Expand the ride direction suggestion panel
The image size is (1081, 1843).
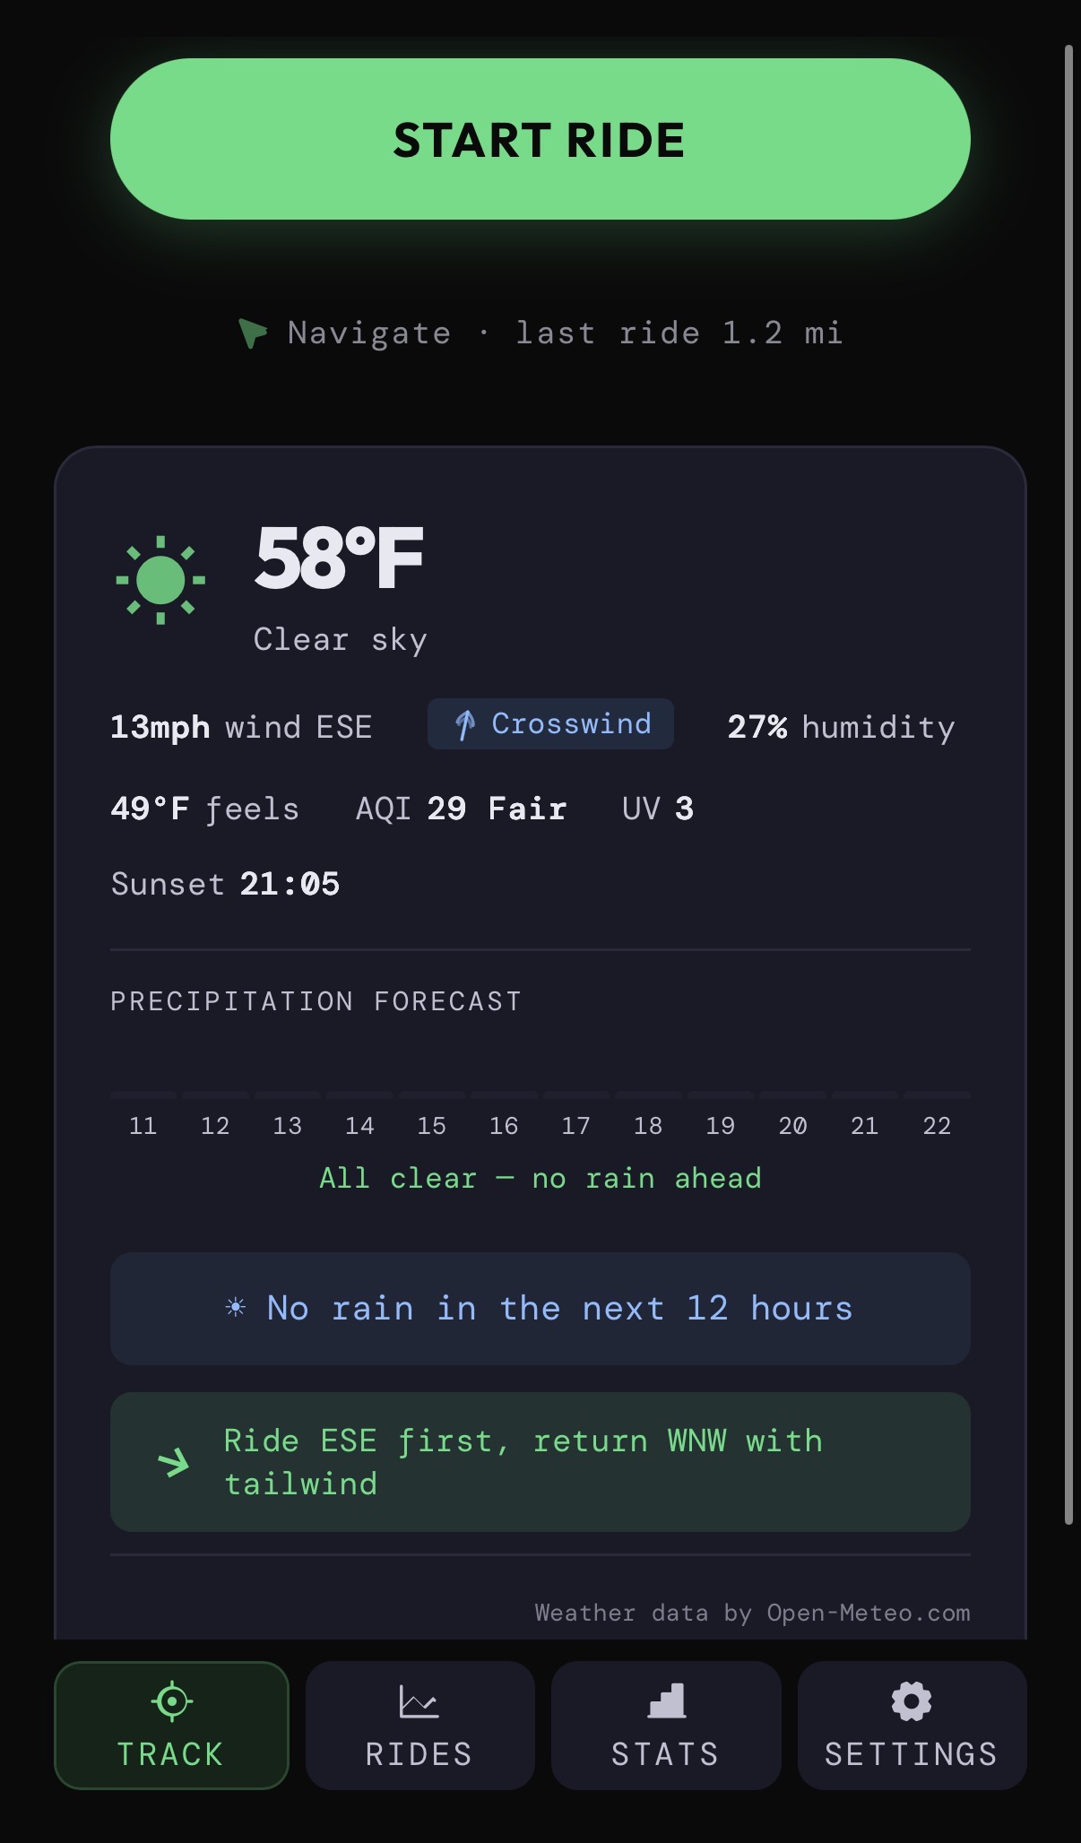(x=540, y=1462)
